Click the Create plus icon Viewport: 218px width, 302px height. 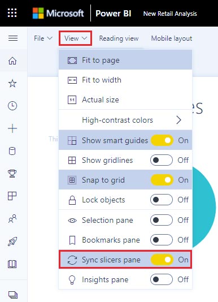coord(12,128)
